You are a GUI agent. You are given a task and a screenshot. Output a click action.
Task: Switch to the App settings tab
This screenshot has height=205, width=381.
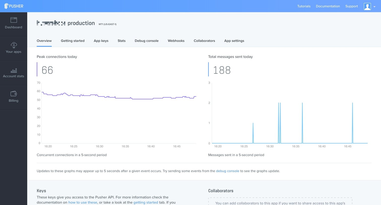(234, 41)
